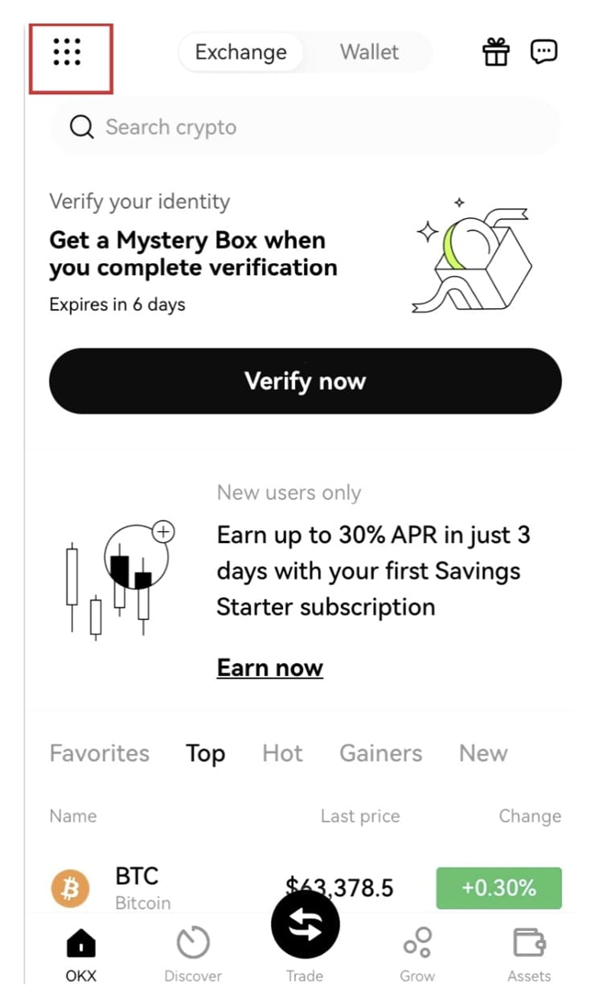Follow the Earn now link
This screenshot has width=601, height=1007.
270,668
